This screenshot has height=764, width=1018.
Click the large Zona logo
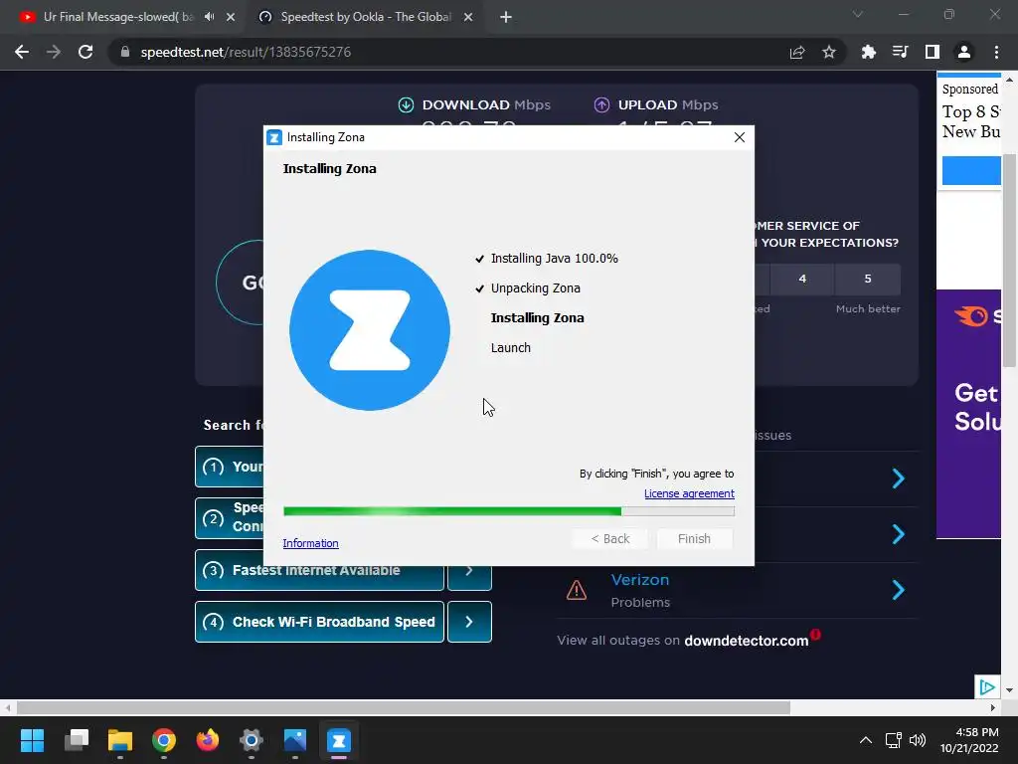coord(370,330)
